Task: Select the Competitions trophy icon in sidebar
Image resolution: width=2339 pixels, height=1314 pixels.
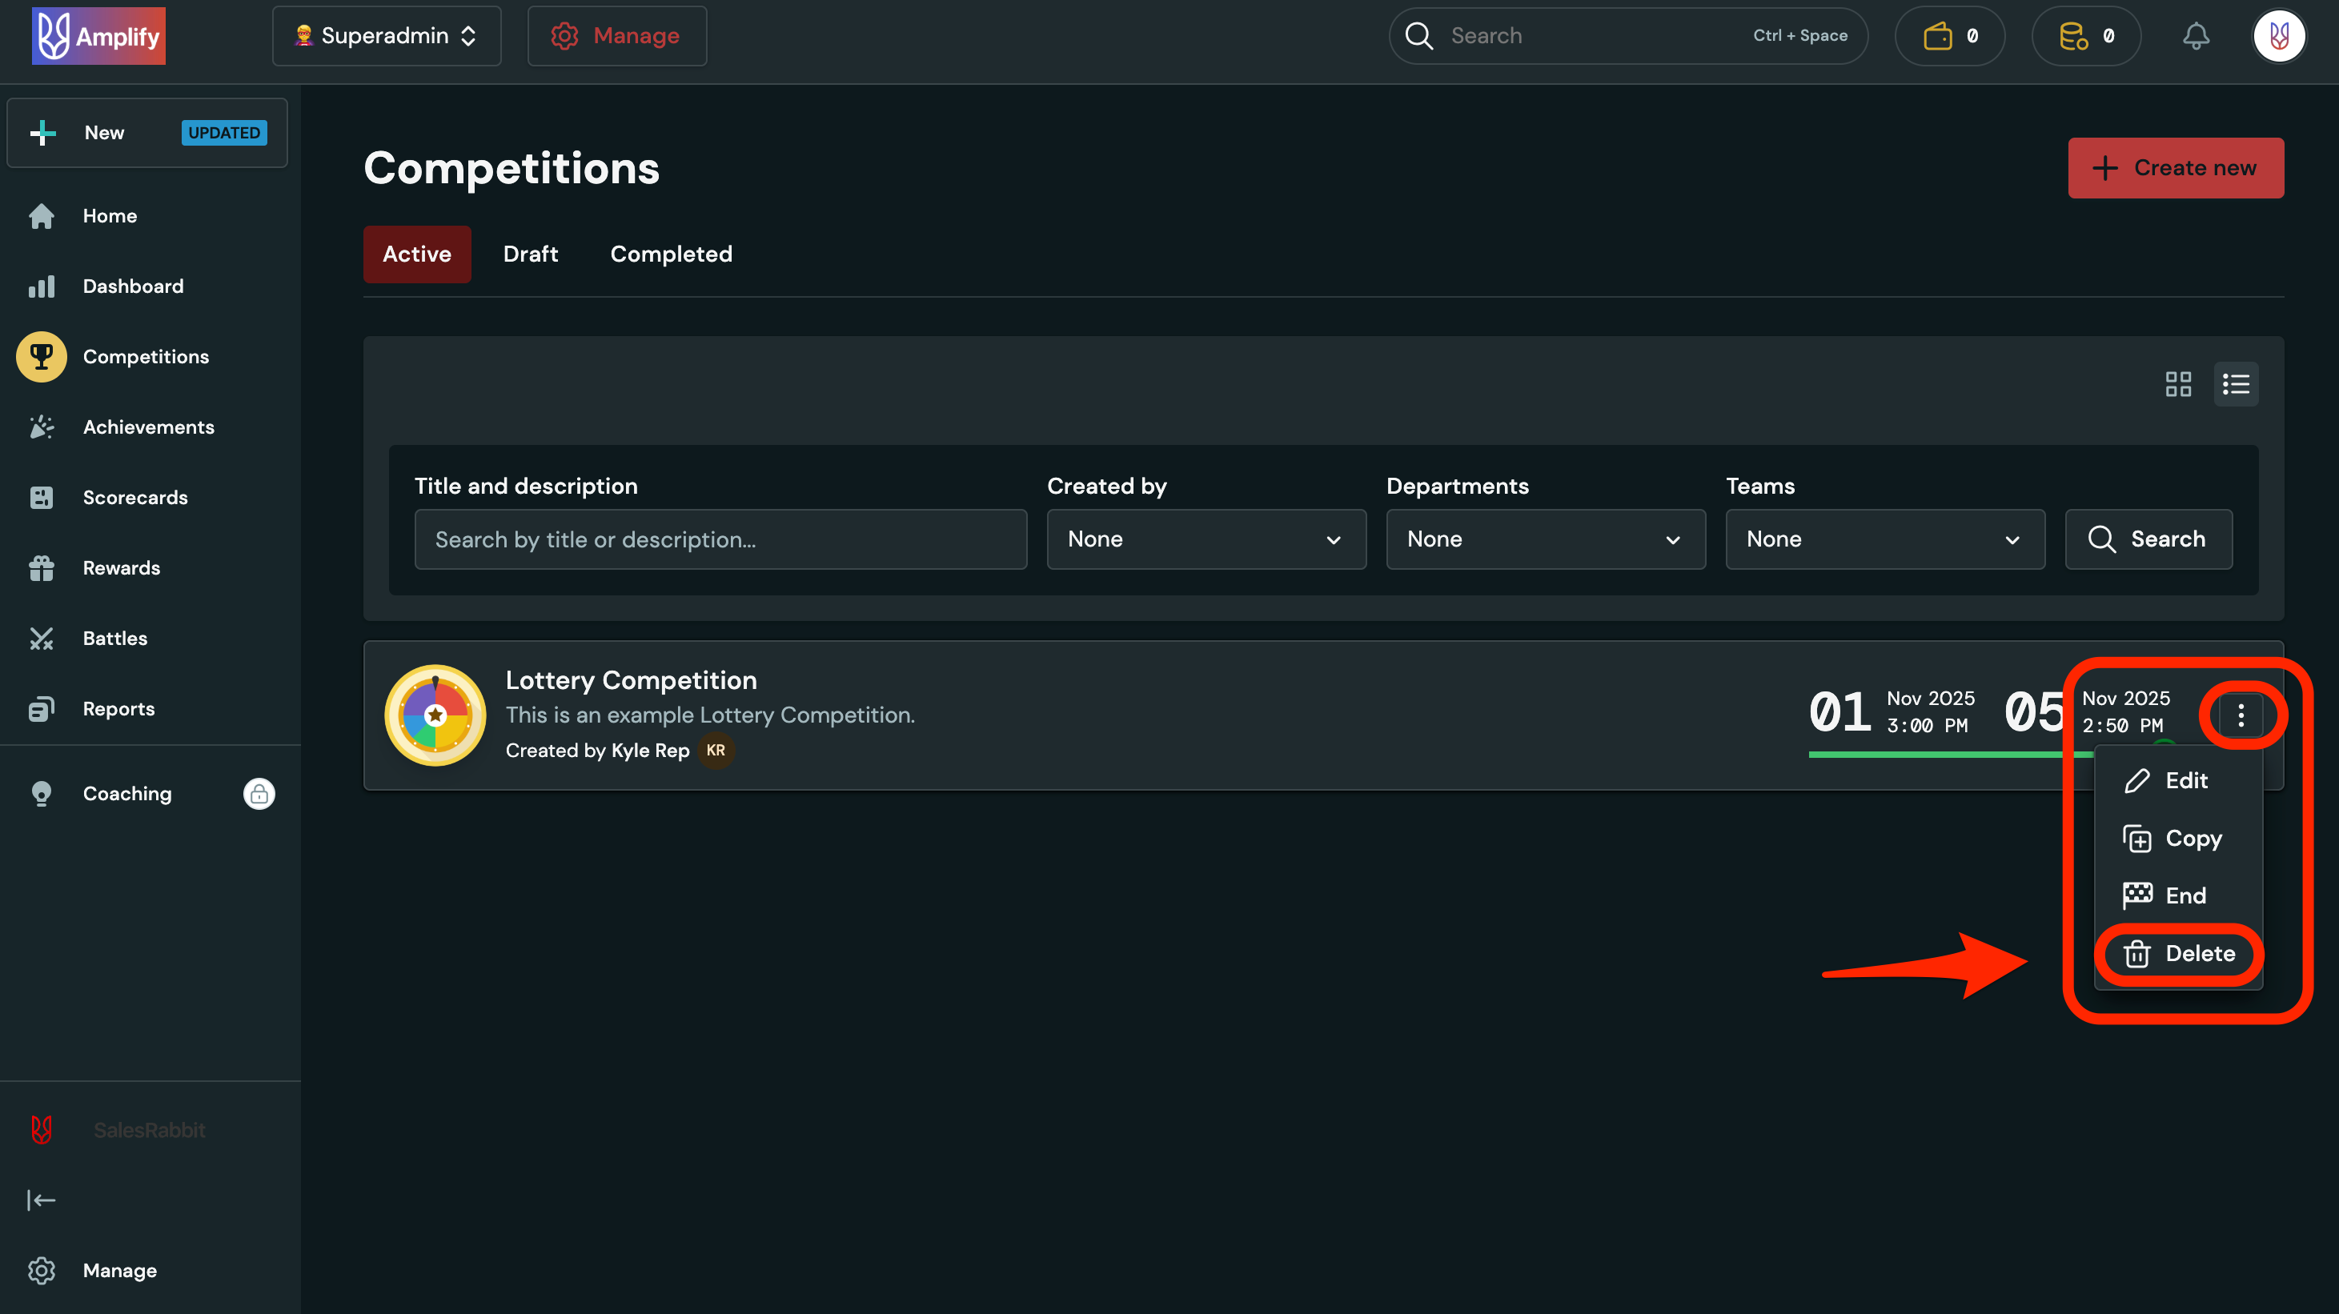Action: pyautogui.click(x=41, y=357)
